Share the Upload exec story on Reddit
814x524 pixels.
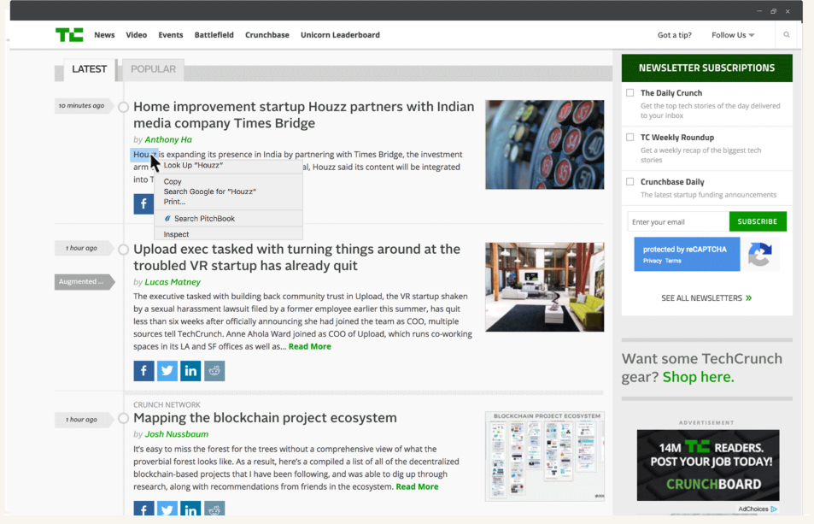[x=214, y=371]
